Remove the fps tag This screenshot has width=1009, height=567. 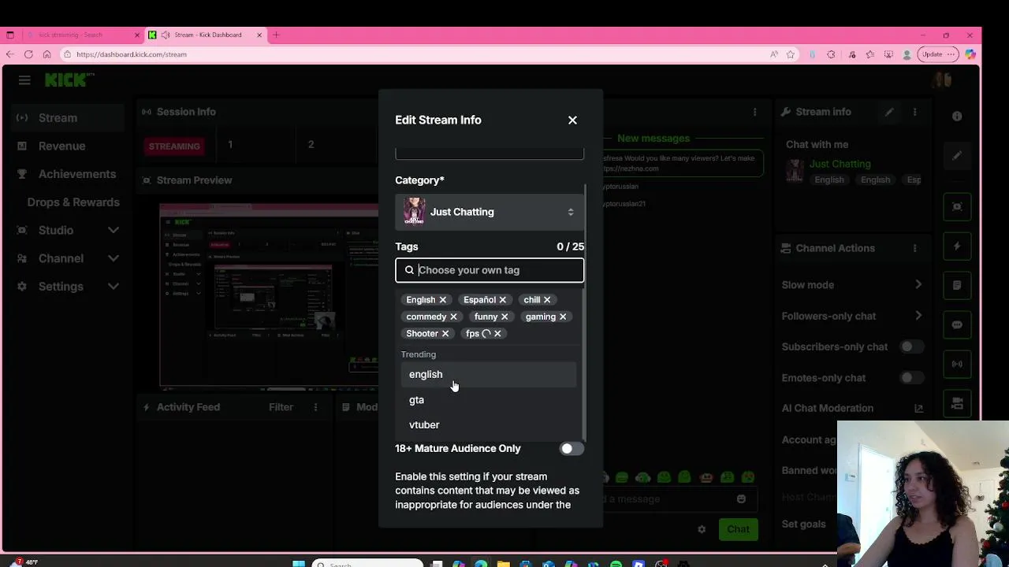[x=497, y=334]
